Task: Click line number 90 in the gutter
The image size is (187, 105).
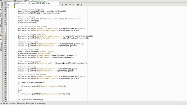Action: click(5, 63)
